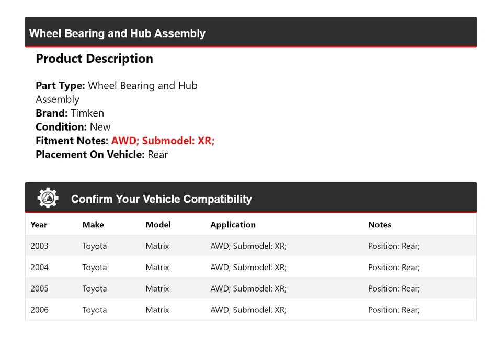Select the Product Description heading
Image resolution: width=502 pixels, height=337 pixels.
coord(94,59)
